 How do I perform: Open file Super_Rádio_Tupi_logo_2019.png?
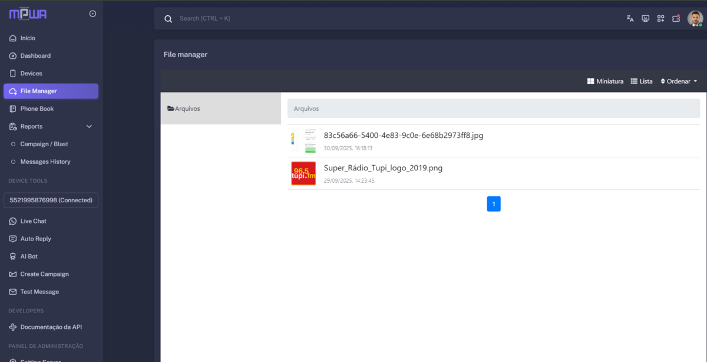coord(383,168)
